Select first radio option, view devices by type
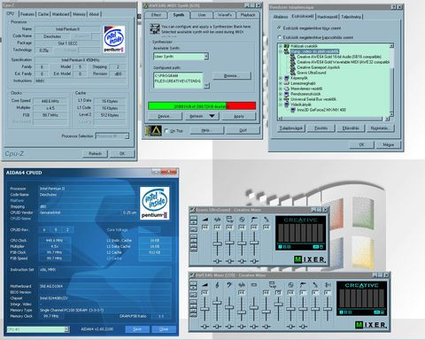The width and height of the screenshot is (425, 340). [279, 27]
